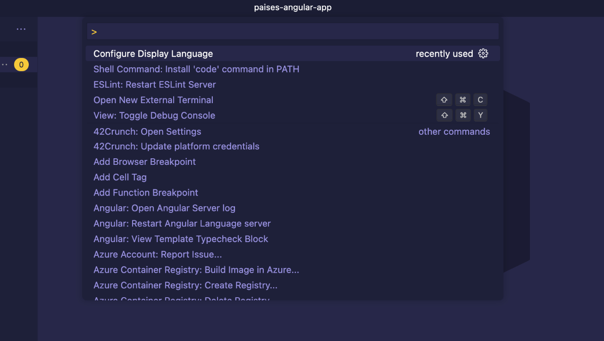604x341 pixels.
Task: Click the Y key of the Debug Console shortcut
Action: (480, 115)
